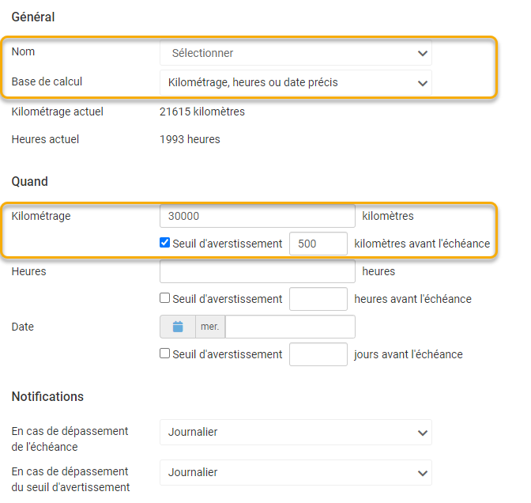The height and width of the screenshot is (503, 531).
Task: Uncheck Seuil d'avertissement for Kilométrage
Action: [x=165, y=244]
